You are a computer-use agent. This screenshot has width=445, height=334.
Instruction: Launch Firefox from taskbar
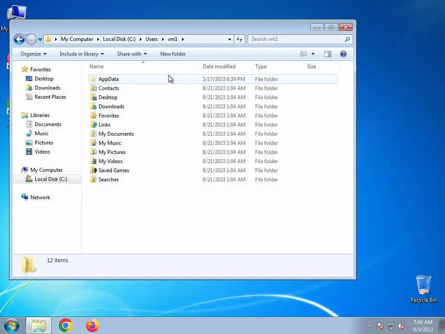point(93,325)
